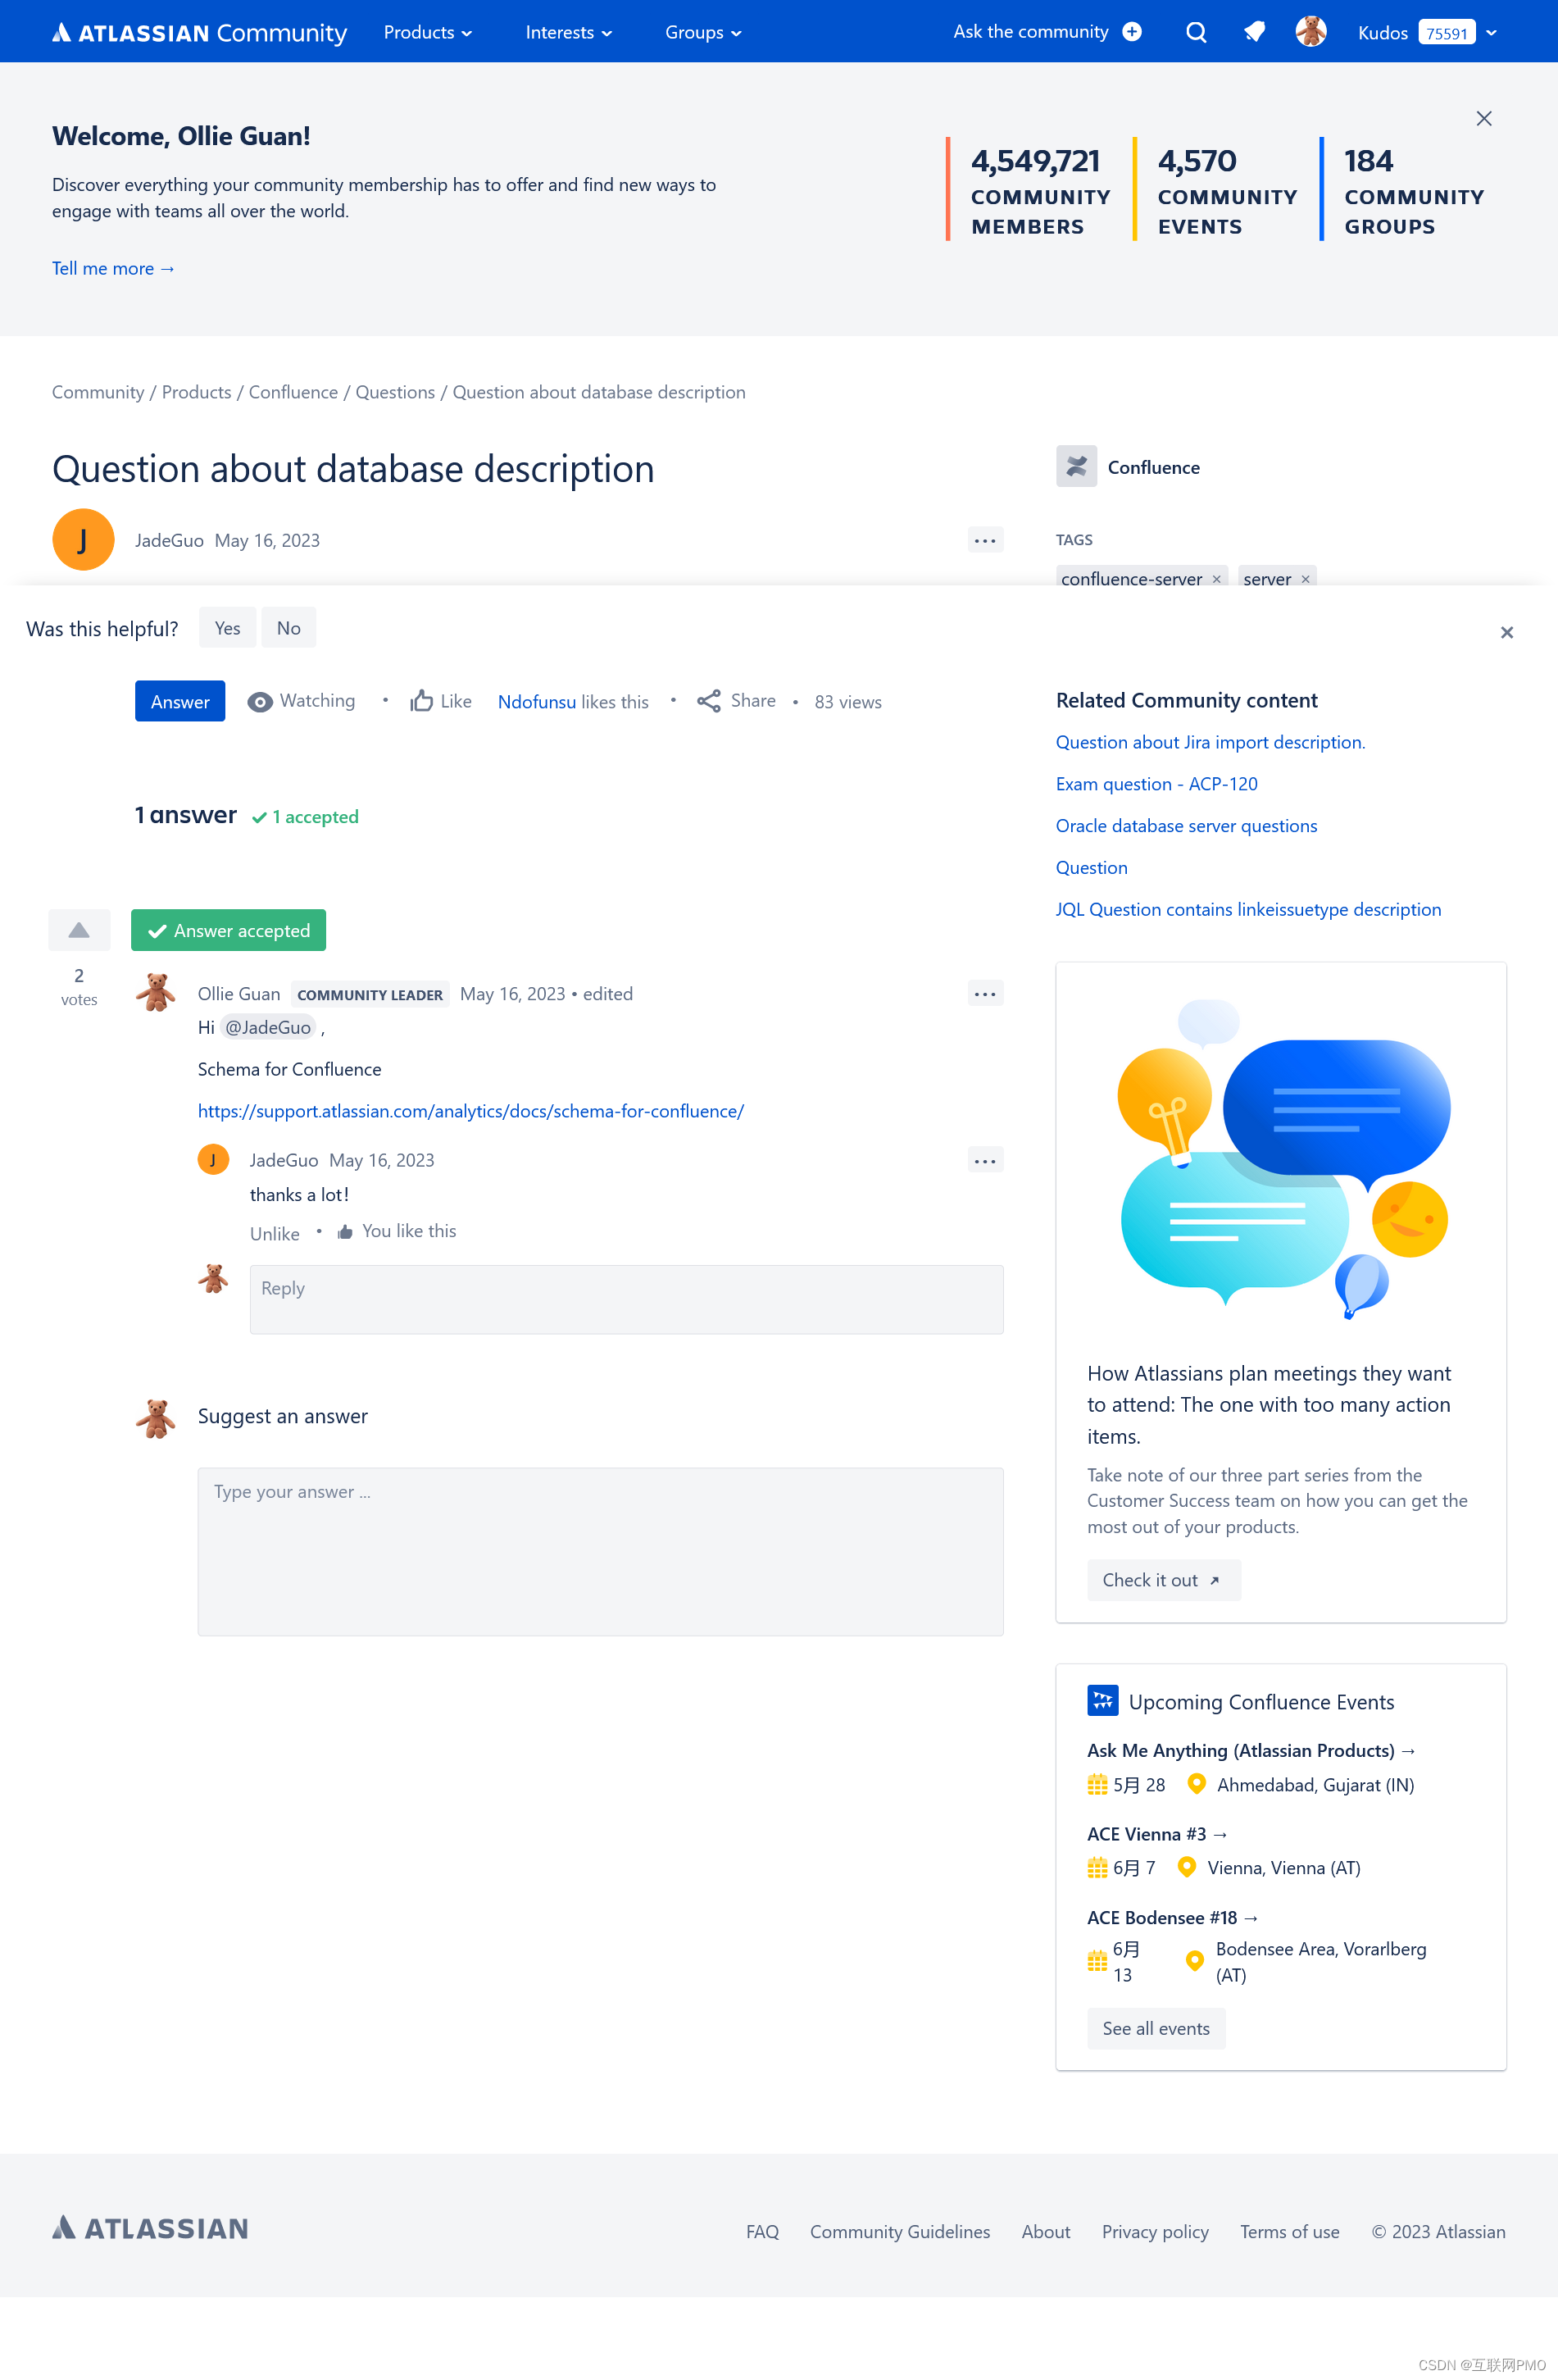The image size is (1558, 2380).
Task: Answer Yes to Was this helpful
Action: pyautogui.click(x=228, y=628)
